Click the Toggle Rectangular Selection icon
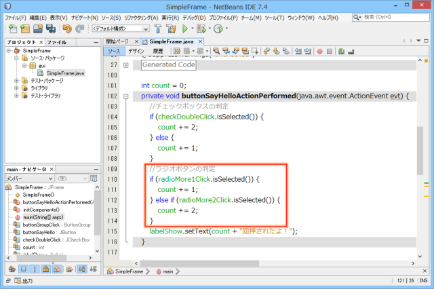Image resolution: width=434 pixels, height=289 pixels. click(255, 51)
